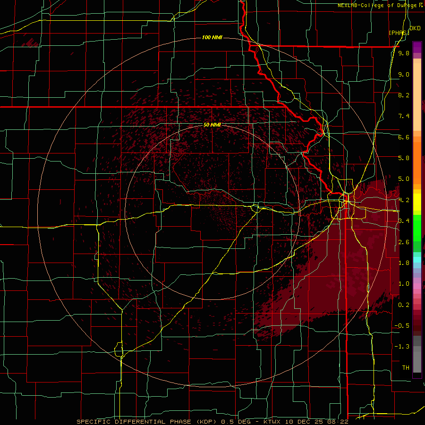Click the pink segment of the color bar
This screenshot has height=425, width=425.
pos(417,286)
